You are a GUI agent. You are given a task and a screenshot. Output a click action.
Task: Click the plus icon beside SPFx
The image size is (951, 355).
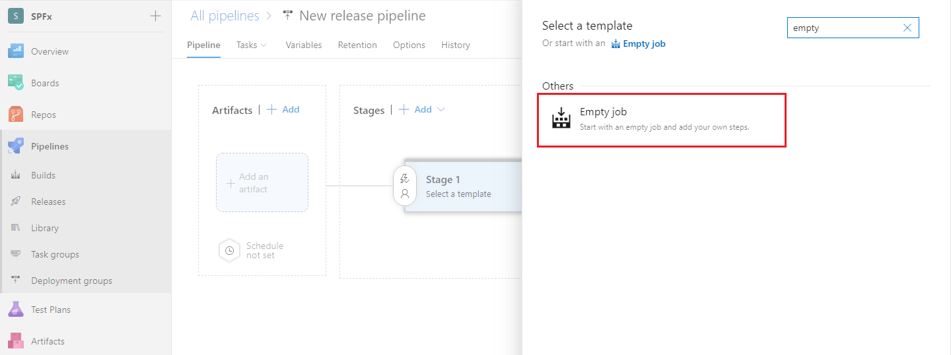[x=155, y=16]
